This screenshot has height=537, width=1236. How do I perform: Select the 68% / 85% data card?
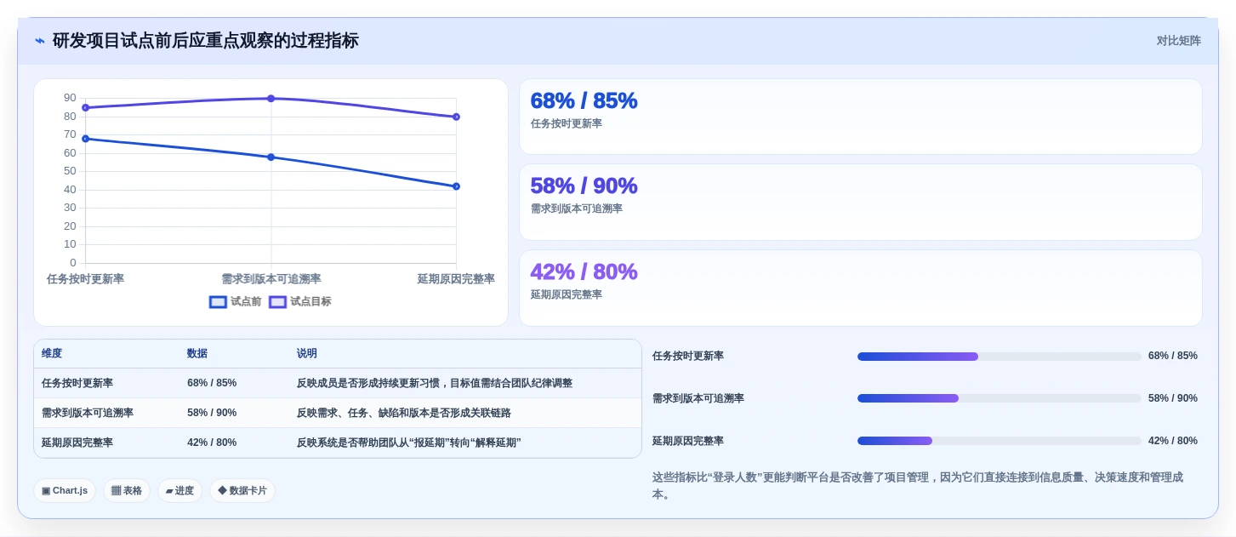point(861,117)
